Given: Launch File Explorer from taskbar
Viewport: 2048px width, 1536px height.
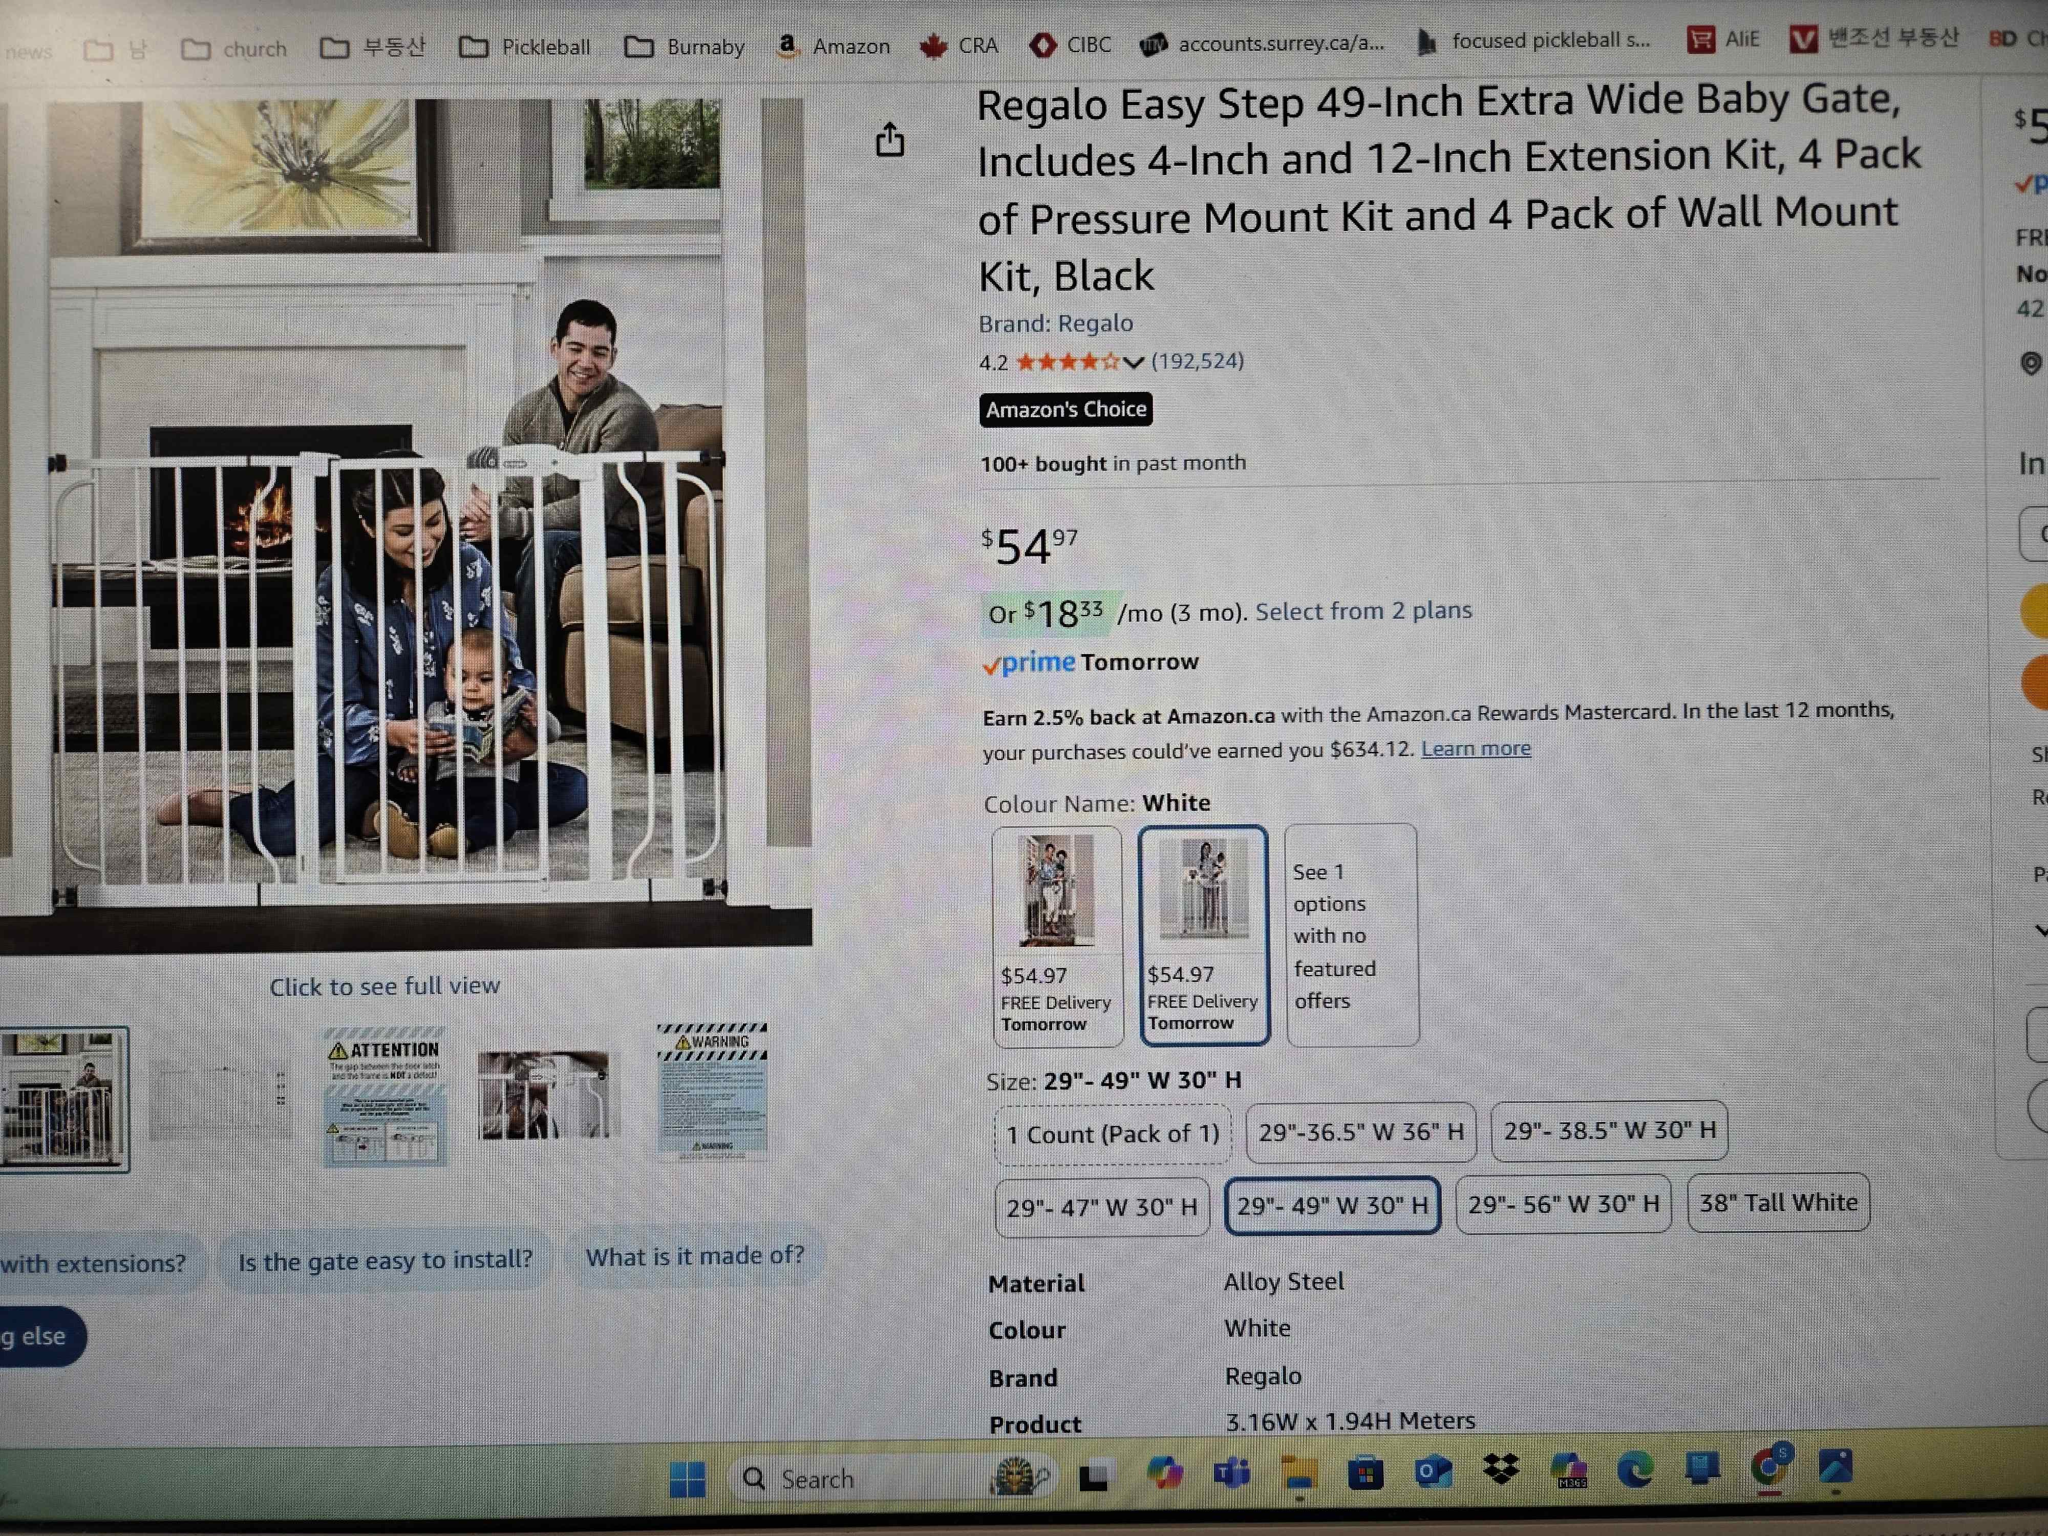Looking at the screenshot, I should tap(1298, 1472).
